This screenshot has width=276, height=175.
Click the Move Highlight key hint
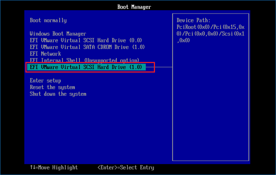coord(54,167)
